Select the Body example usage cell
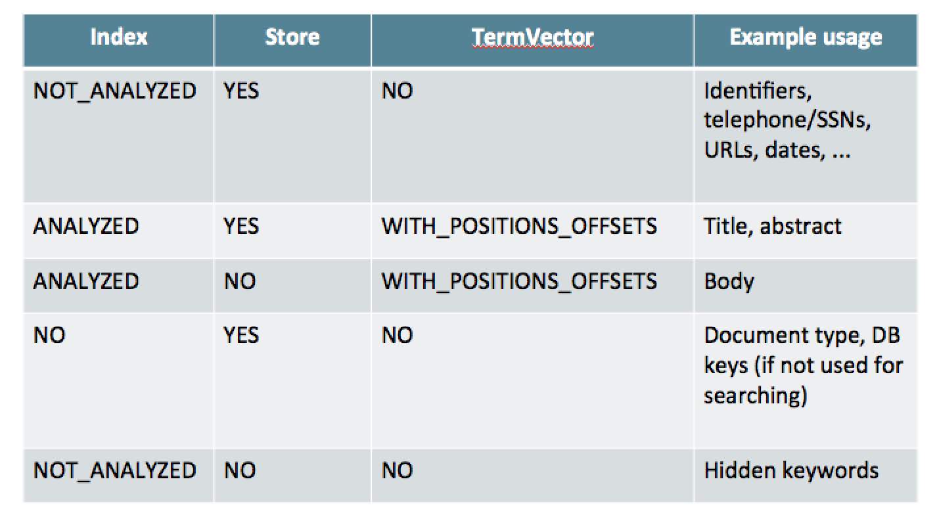Screen dimensions: 937x519 point(729,281)
